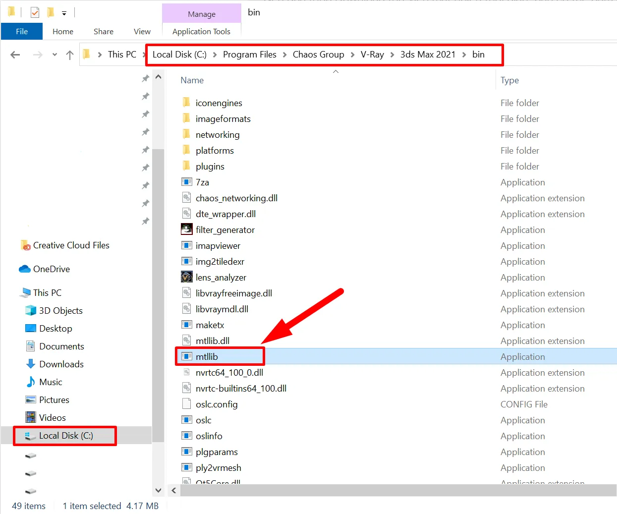The height and width of the screenshot is (514, 617).
Task: Click the lens_analyzer application icon
Action: 187,277
